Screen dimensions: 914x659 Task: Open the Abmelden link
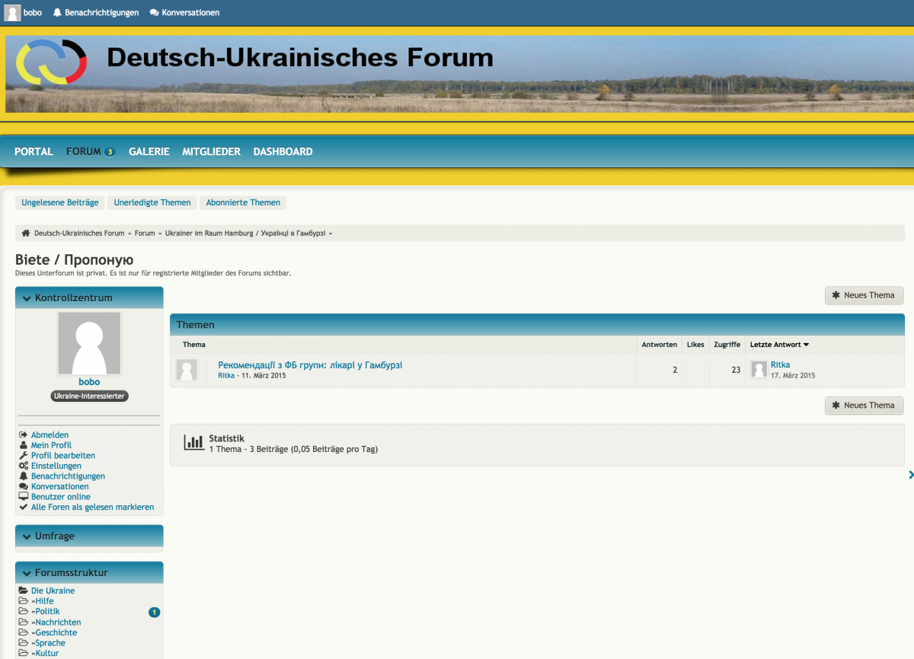point(50,435)
